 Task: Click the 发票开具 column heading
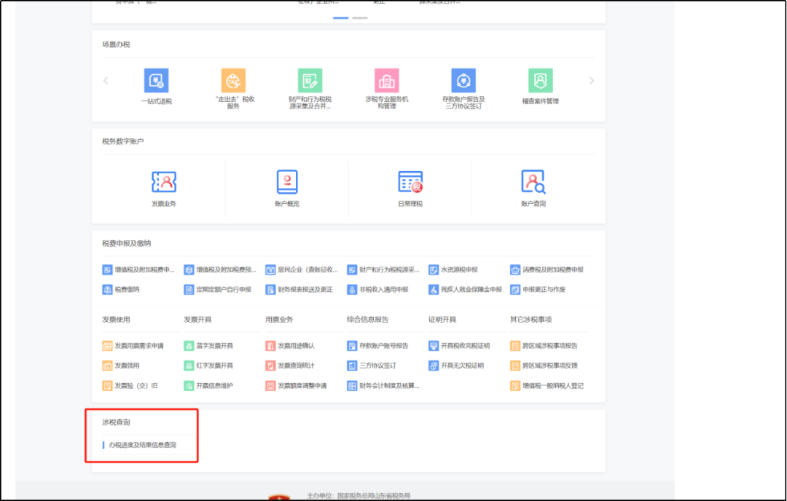[x=197, y=320]
